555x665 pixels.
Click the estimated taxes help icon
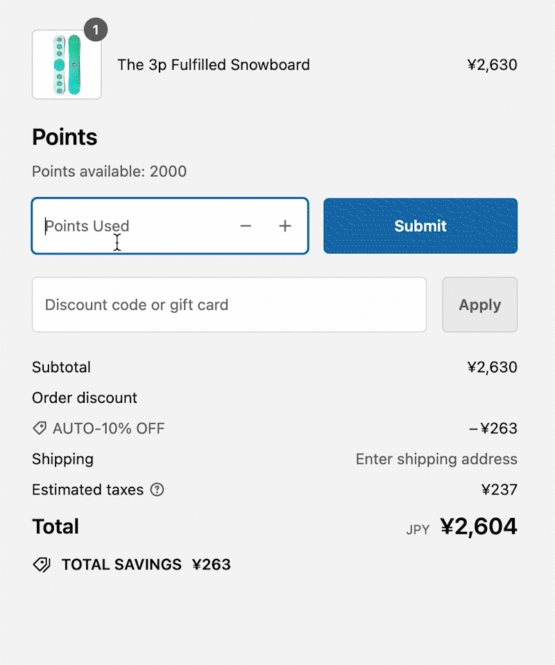tap(157, 490)
